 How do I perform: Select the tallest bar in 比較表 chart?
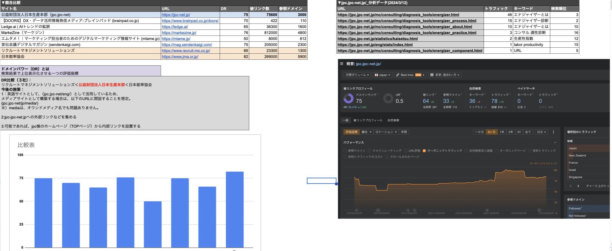(x=235, y=210)
